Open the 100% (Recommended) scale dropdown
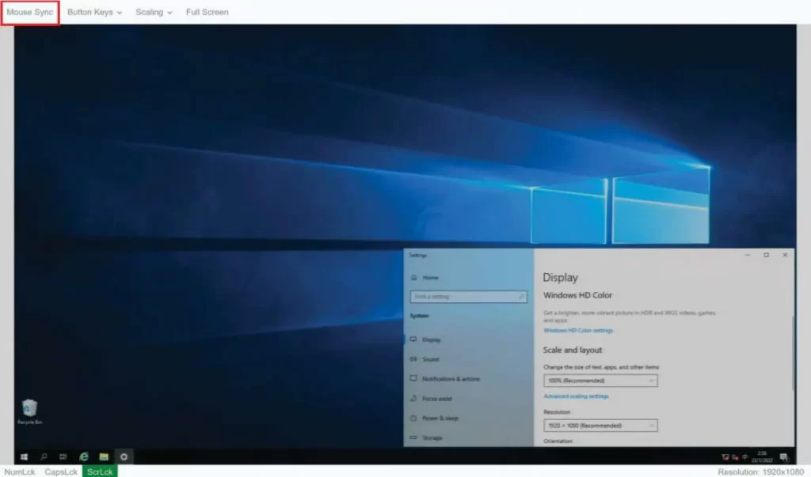The width and height of the screenshot is (811, 477). click(600, 380)
